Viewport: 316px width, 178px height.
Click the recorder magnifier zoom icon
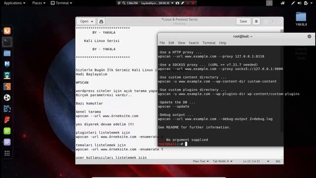click(124, 3)
